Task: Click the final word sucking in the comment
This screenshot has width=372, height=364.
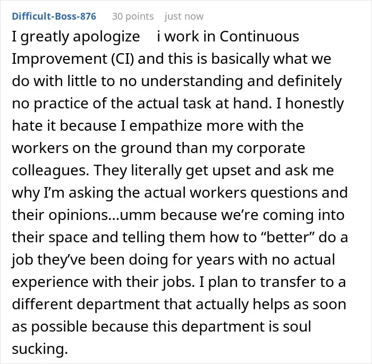Action: (40, 349)
